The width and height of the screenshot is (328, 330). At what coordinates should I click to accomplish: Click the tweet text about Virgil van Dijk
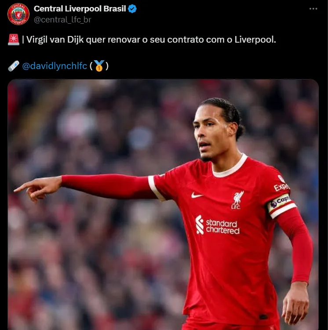click(149, 40)
